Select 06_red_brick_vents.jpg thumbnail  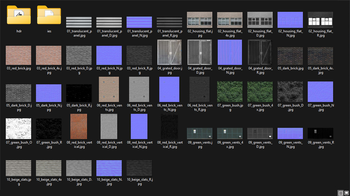click(109, 90)
